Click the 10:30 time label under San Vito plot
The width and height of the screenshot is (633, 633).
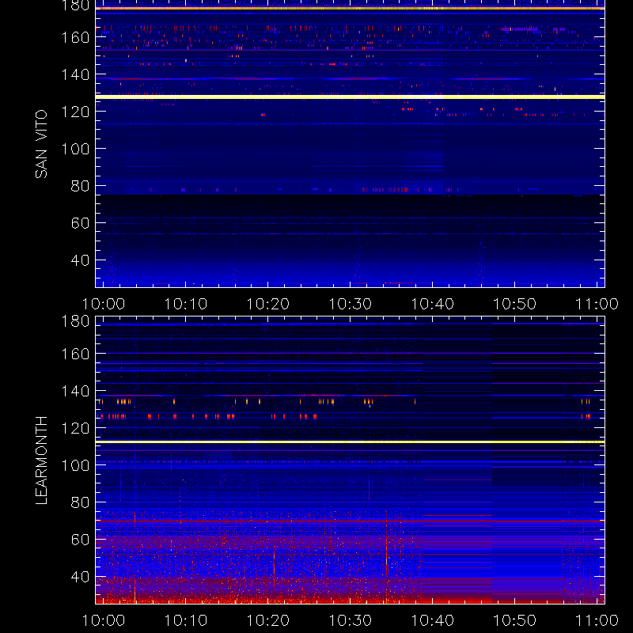pyautogui.click(x=351, y=304)
